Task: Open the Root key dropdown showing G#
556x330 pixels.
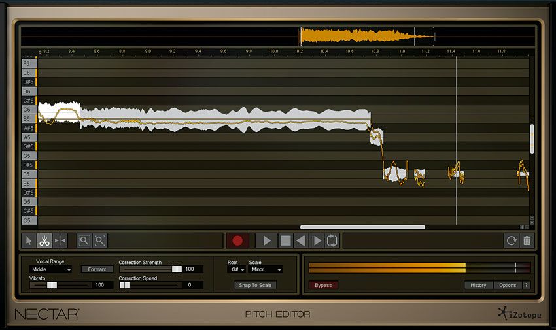Action: pyautogui.click(x=237, y=269)
